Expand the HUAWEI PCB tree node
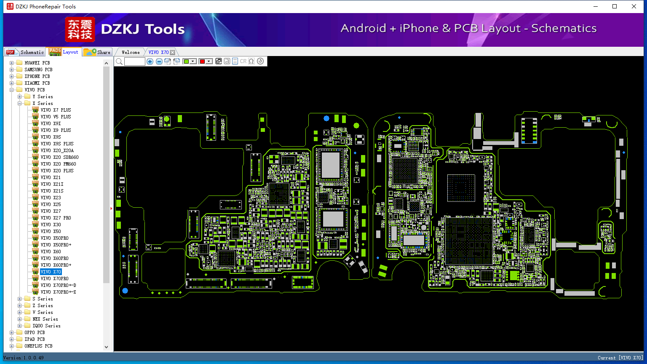 [12, 63]
